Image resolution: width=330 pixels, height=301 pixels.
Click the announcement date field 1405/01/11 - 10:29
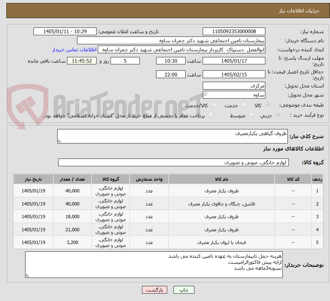pyautogui.click(x=65, y=32)
